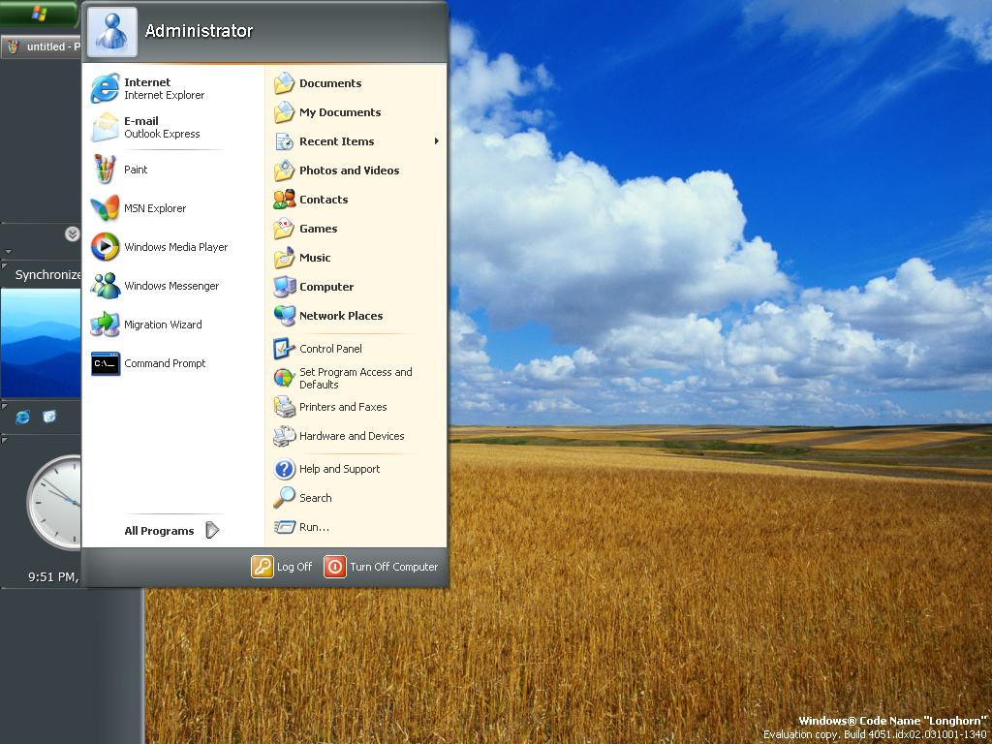Image resolution: width=992 pixels, height=744 pixels.
Task: Click the sidebar double-chevron expander
Action: point(72,234)
